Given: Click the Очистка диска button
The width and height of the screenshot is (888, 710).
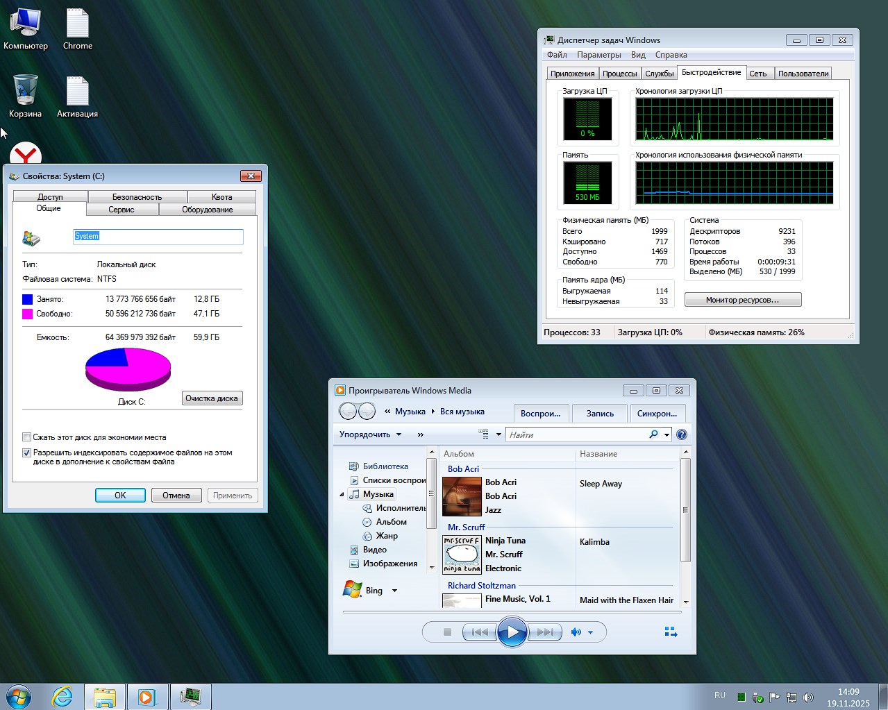Looking at the screenshot, I should click(x=212, y=398).
